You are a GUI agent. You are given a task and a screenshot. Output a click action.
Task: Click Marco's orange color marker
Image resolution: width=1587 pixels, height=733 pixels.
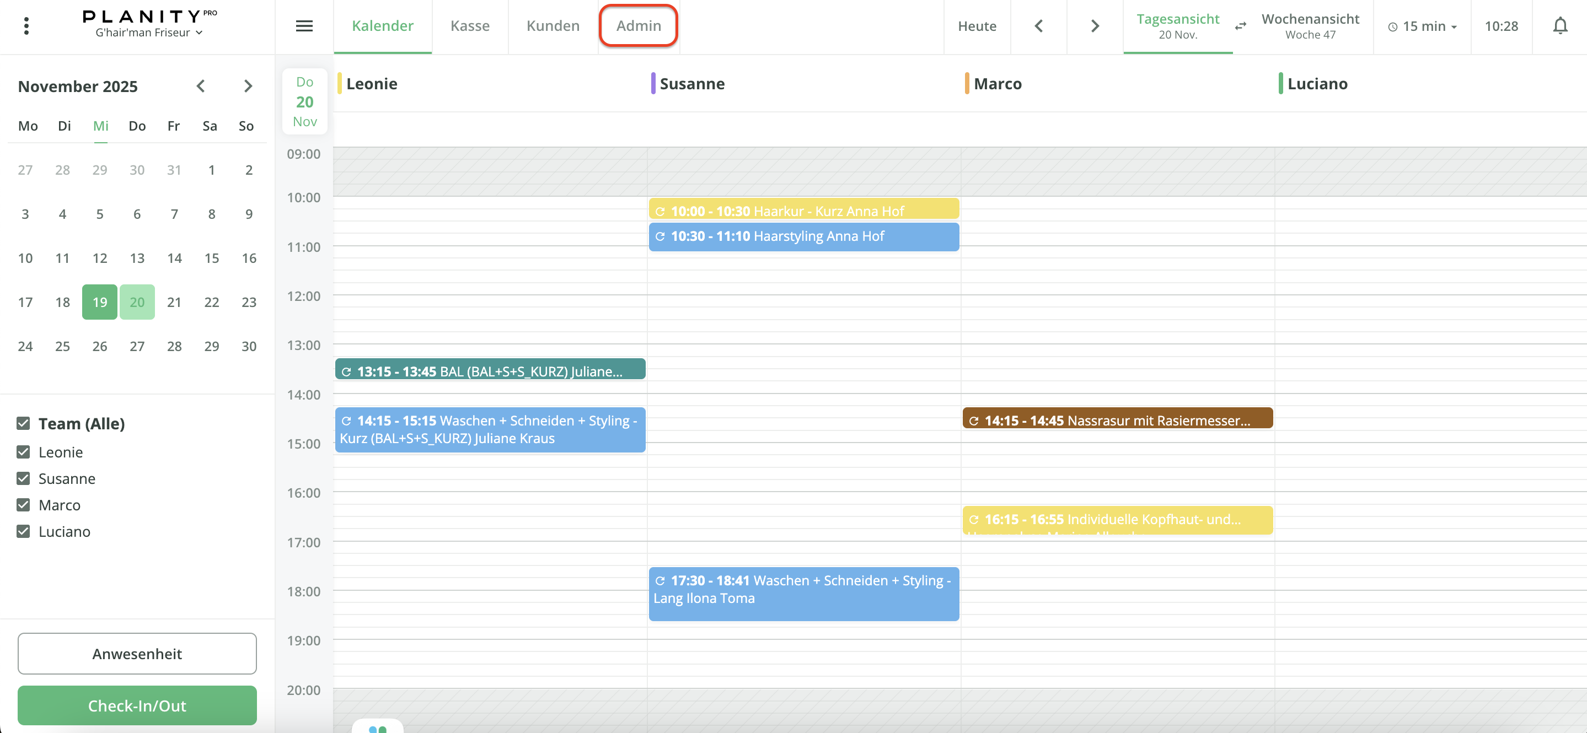pos(967,84)
